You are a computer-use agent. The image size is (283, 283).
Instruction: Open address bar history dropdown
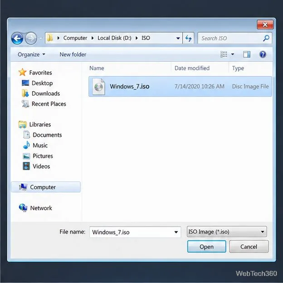(178, 38)
